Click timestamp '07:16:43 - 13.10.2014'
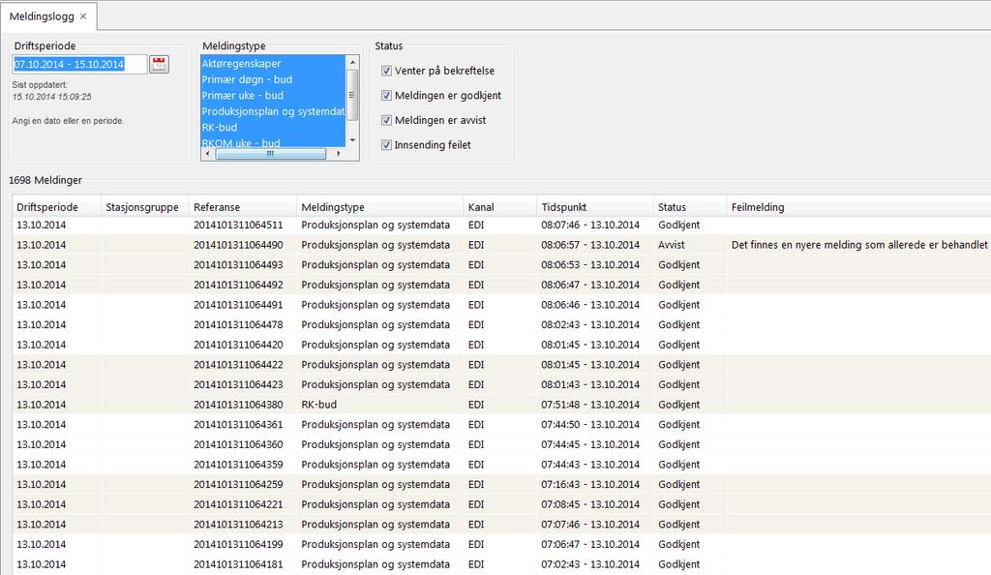Viewport: 991px width, 575px height. 590,484
